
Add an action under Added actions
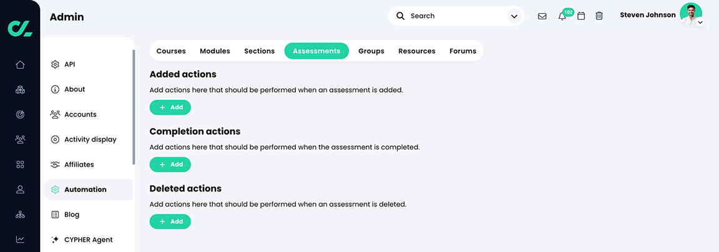tap(170, 107)
